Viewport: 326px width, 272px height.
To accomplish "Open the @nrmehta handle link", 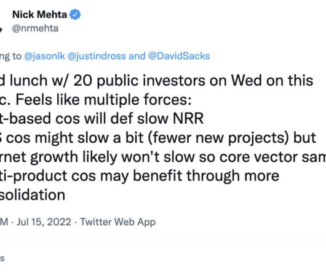I will 35,28.
